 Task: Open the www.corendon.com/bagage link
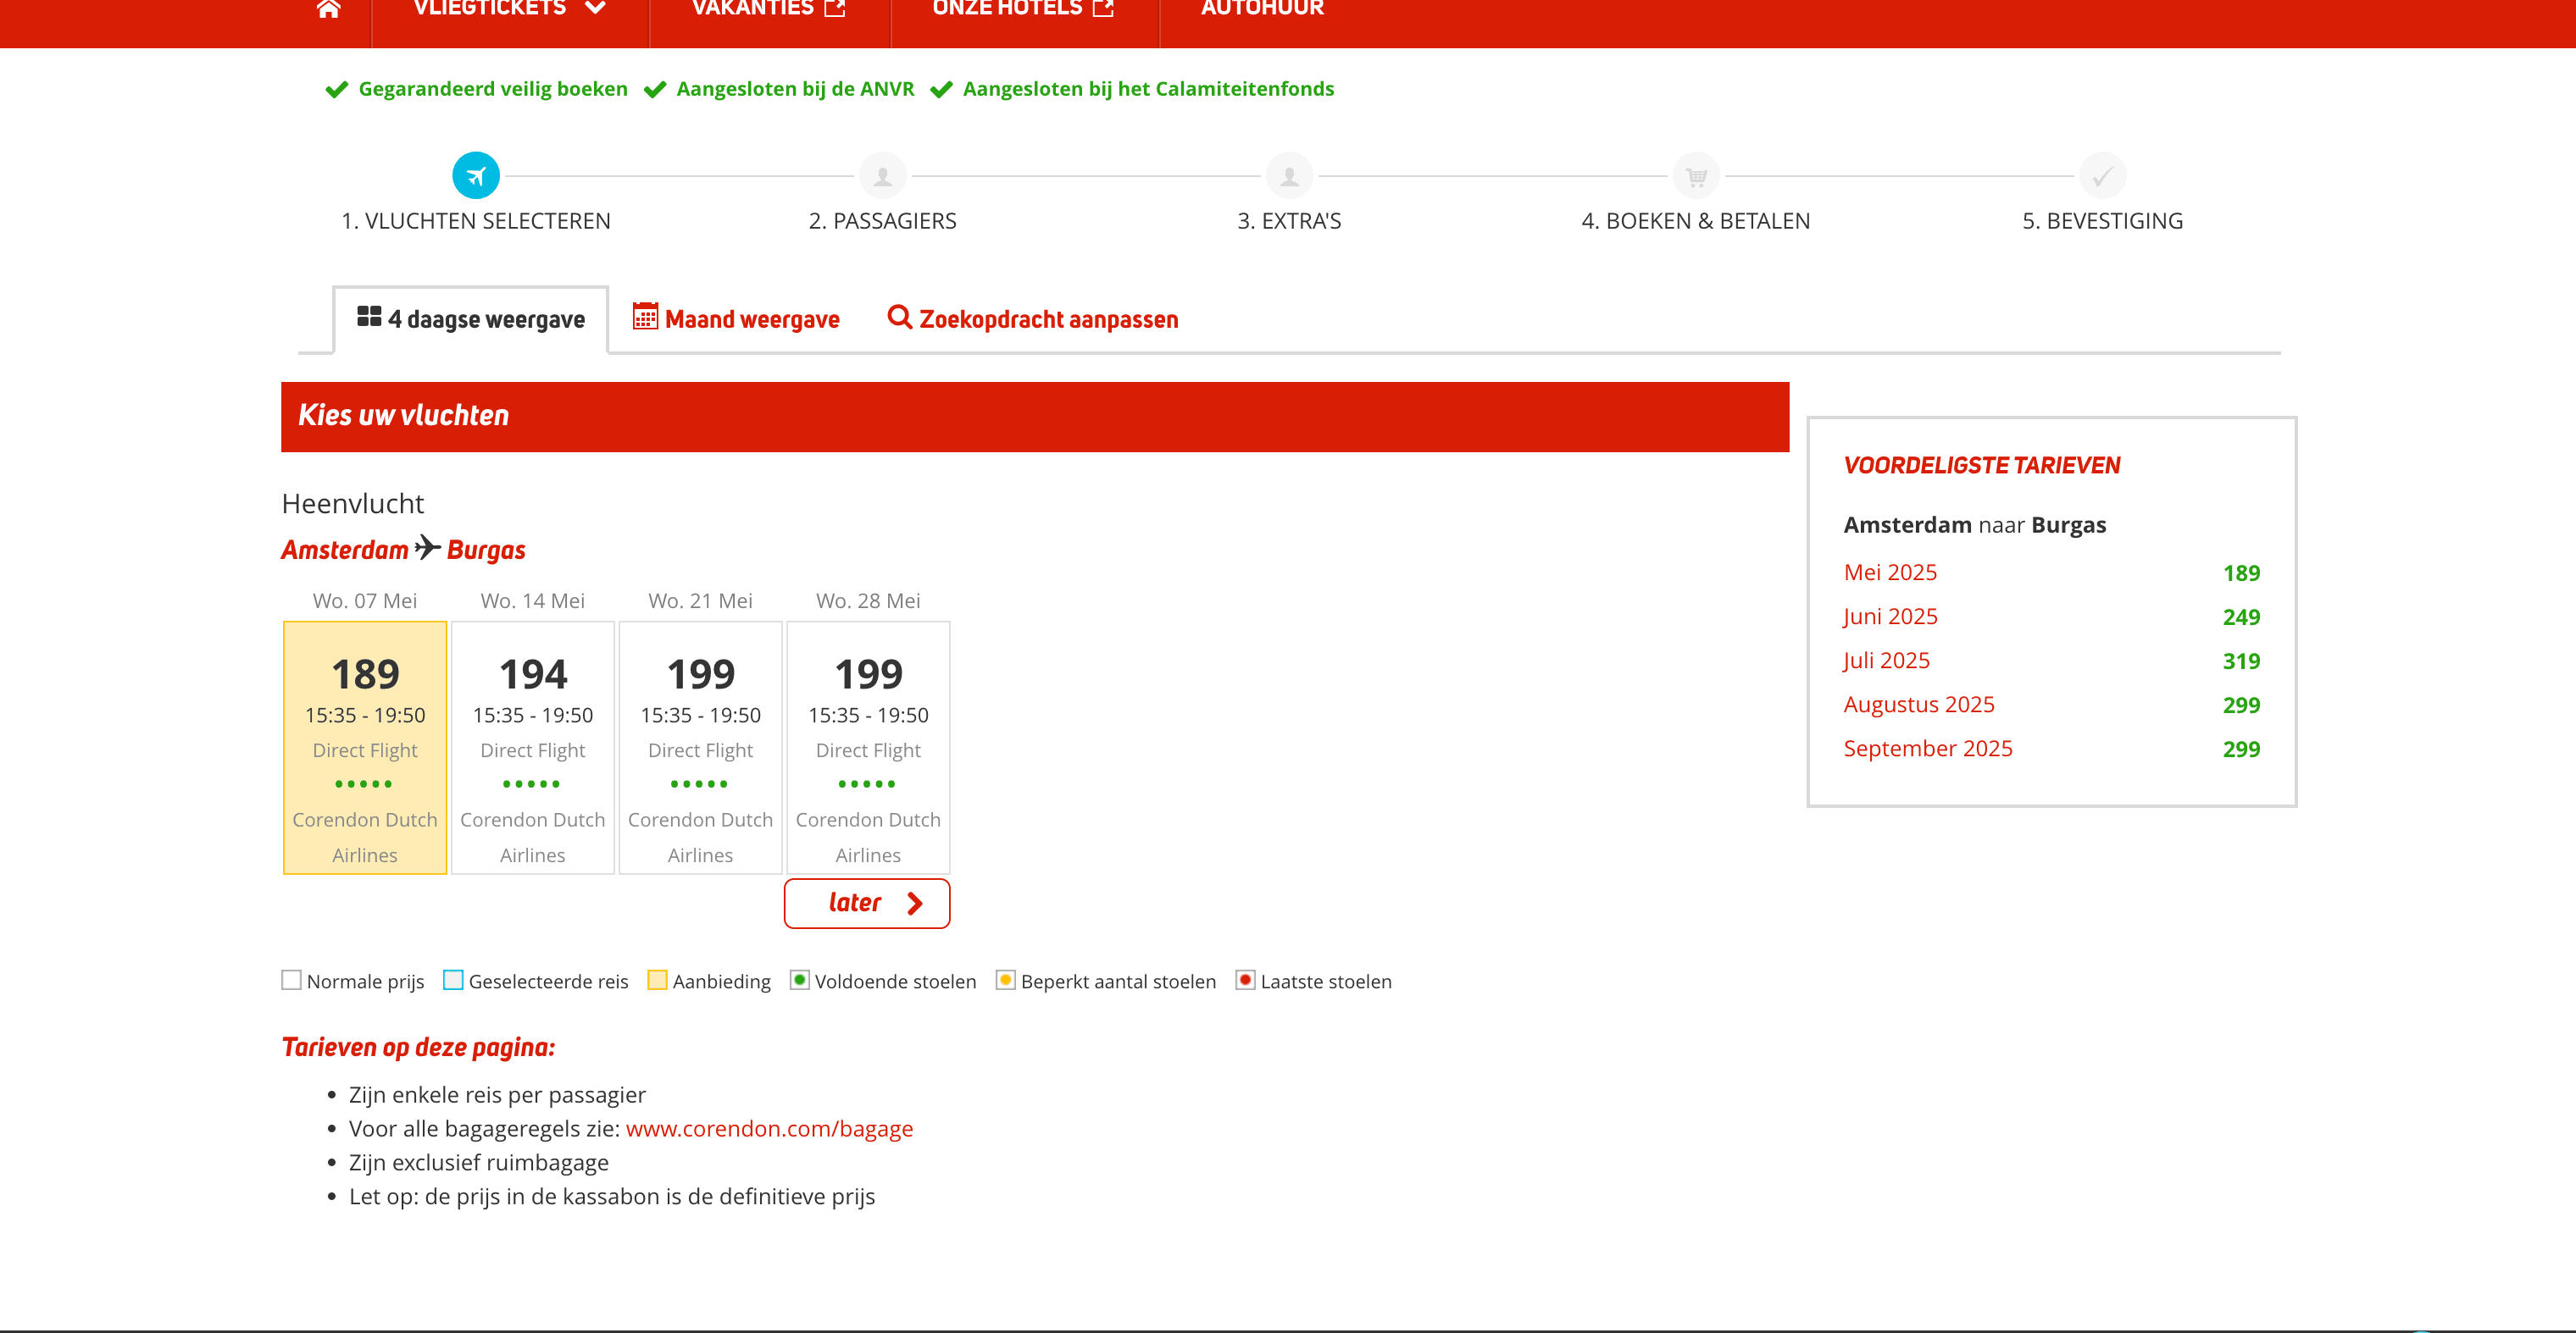769,1129
